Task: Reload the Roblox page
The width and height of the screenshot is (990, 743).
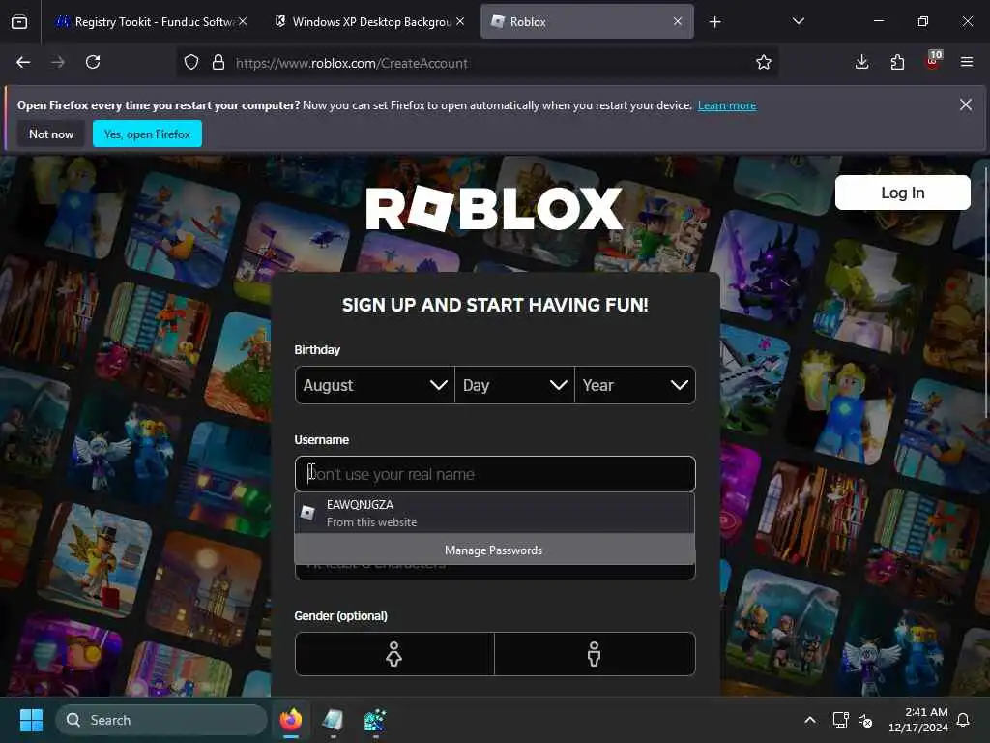Action: 93,62
